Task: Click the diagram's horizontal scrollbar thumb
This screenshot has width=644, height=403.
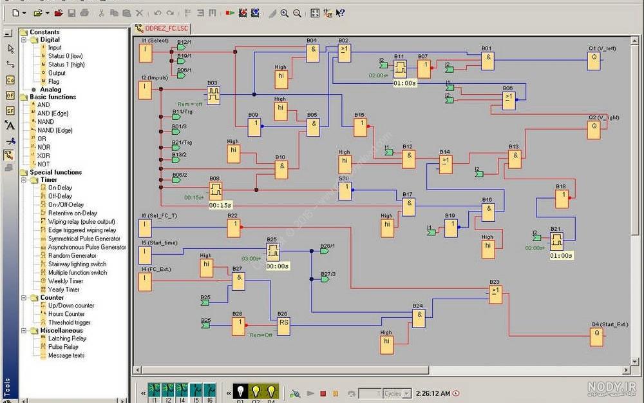Action: pyautogui.click(x=285, y=370)
